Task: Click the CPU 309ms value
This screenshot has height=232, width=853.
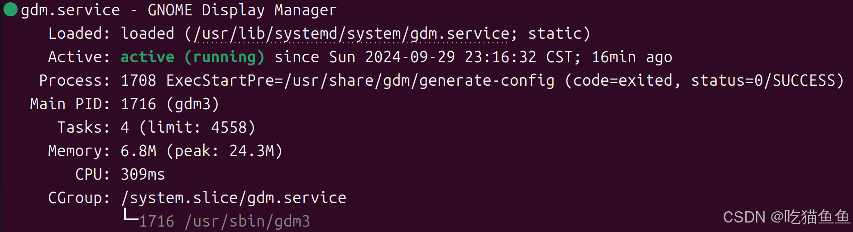Action: pyautogui.click(x=143, y=174)
